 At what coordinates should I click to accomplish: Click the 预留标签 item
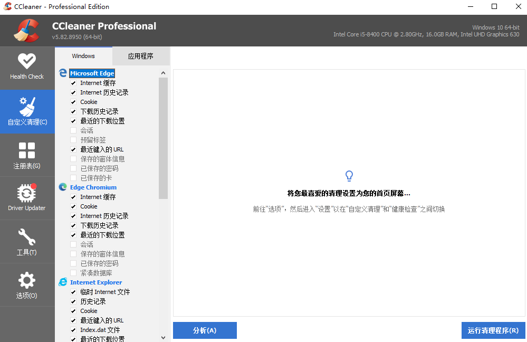tap(93, 140)
